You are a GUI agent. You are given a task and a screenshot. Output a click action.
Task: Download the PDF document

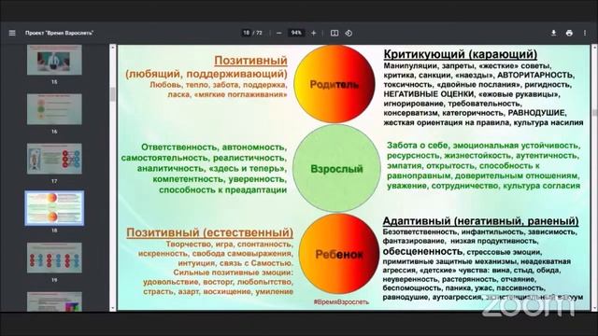click(553, 34)
